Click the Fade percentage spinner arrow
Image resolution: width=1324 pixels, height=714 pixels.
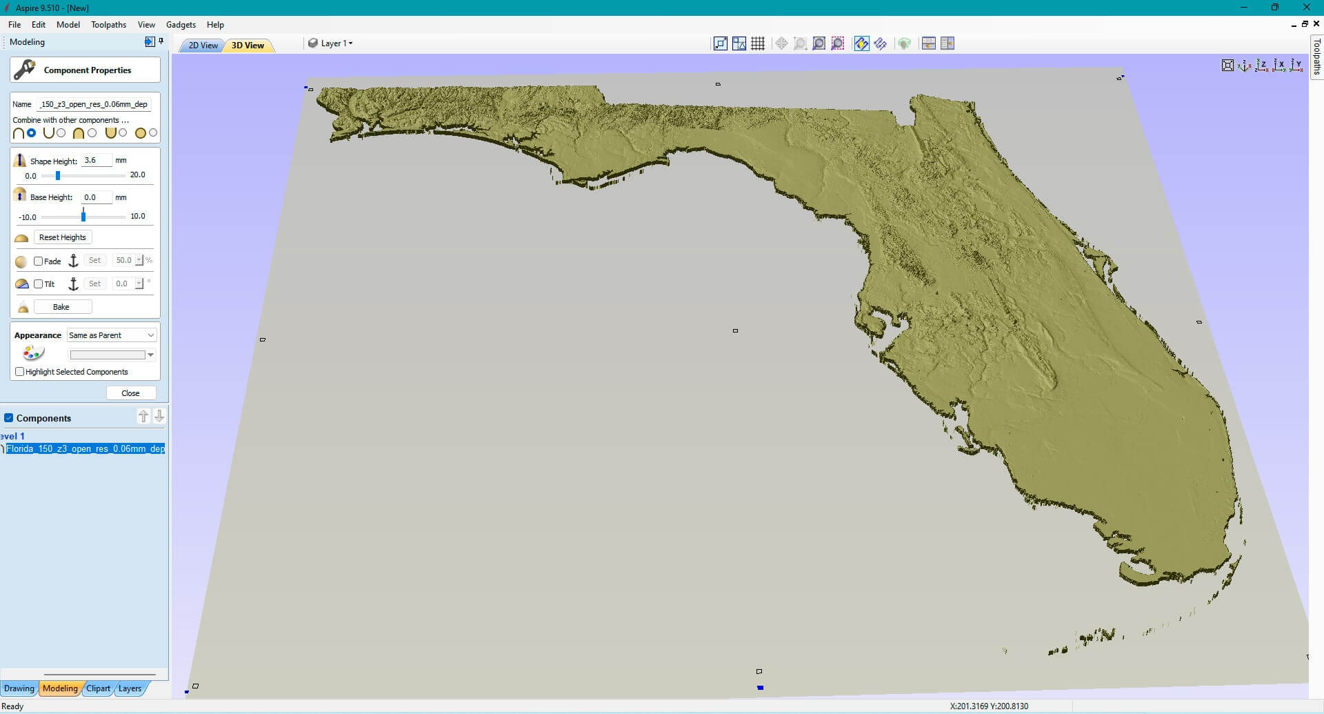pyautogui.click(x=139, y=260)
